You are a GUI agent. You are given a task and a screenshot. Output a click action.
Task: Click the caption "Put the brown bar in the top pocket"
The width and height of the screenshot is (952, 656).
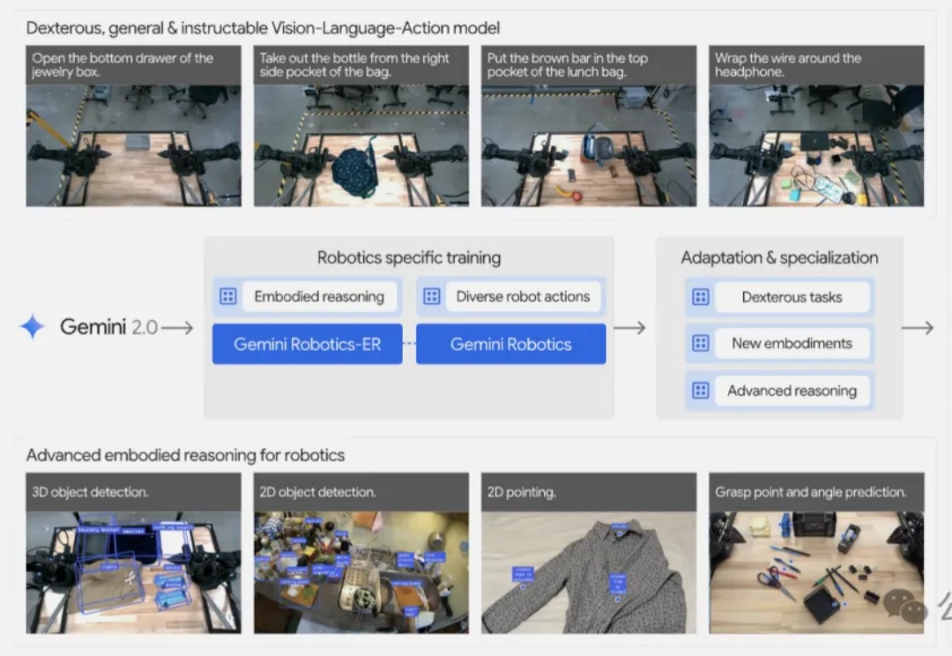[x=568, y=65]
